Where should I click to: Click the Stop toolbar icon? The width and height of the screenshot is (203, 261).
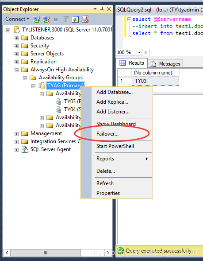tap(56, 19)
